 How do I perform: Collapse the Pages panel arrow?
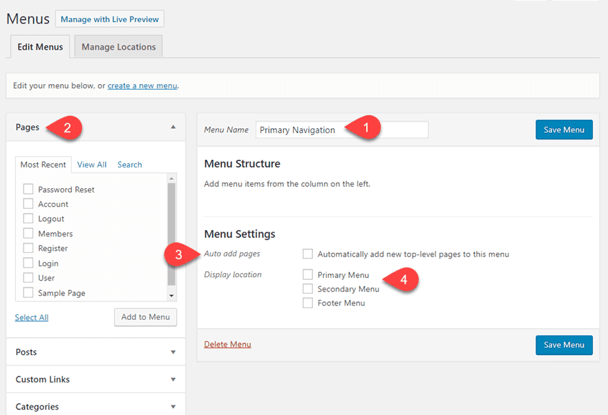click(x=173, y=127)
